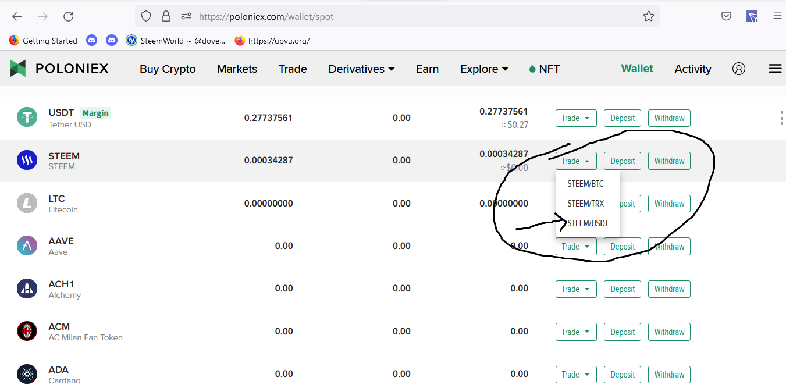786x388 pixels.
Task: Expand the Explore dropdown menu
Action: click(x=484, y=69)
